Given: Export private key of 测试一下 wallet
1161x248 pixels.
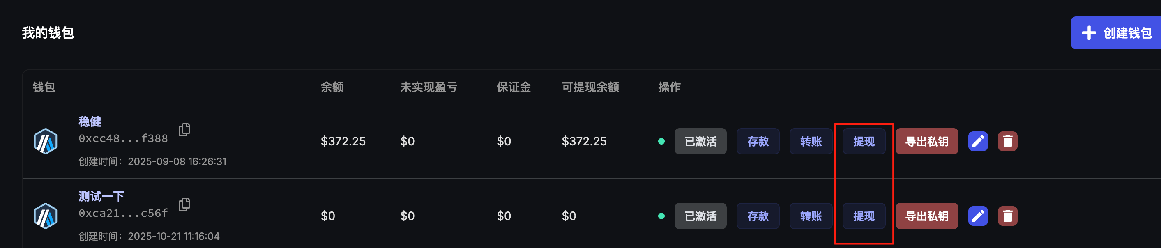Looking at the screenshot, I should click(926, 216).
